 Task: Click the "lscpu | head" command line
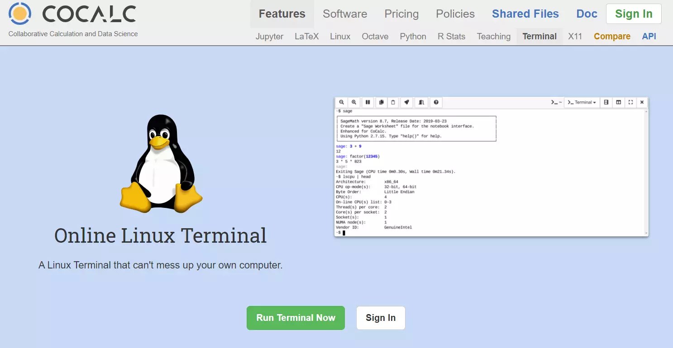click(353, 177)
